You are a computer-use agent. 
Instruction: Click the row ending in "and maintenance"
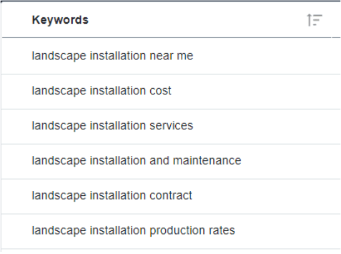(136, 160)
